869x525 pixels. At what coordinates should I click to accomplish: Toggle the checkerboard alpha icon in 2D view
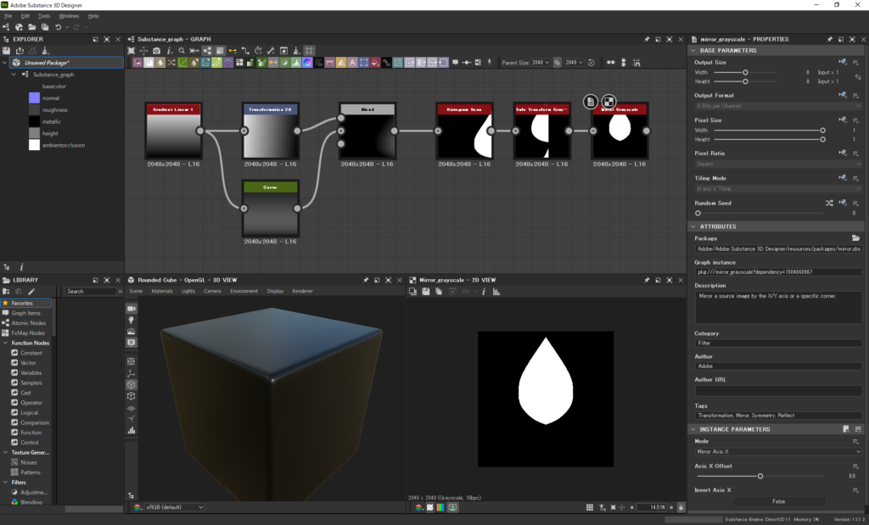pos(429,507)
